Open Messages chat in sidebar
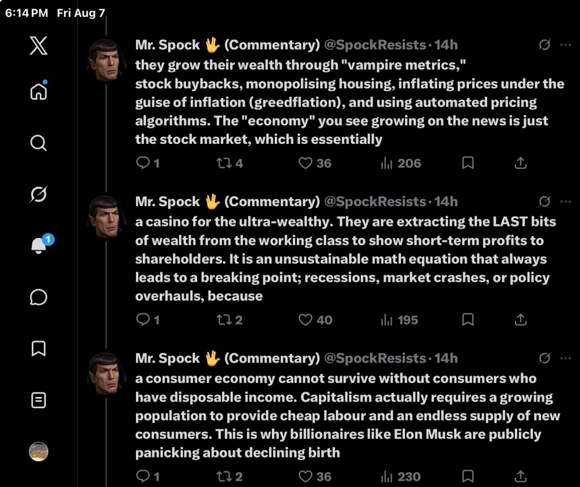This screenshot has width=580, height=487. tap(39, 297)
